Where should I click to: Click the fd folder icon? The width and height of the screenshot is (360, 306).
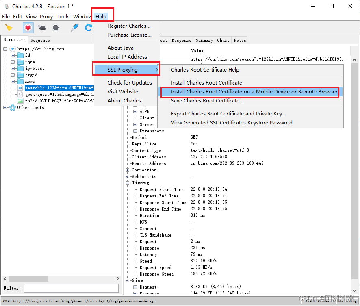21,55
